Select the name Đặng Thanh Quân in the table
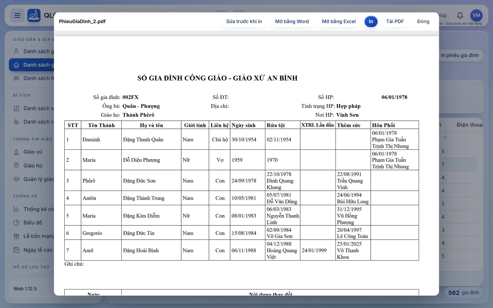This screenshot has width=493, height=308. click(x=143, y=140)
